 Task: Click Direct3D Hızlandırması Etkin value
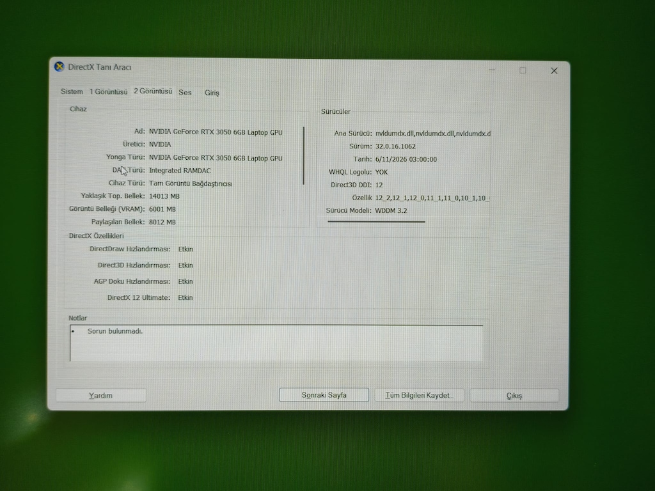[185, 265]
